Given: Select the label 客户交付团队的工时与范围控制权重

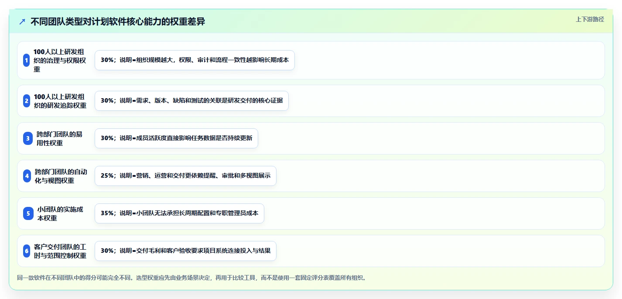Looking at the screenshot, I should pos(60,251).
